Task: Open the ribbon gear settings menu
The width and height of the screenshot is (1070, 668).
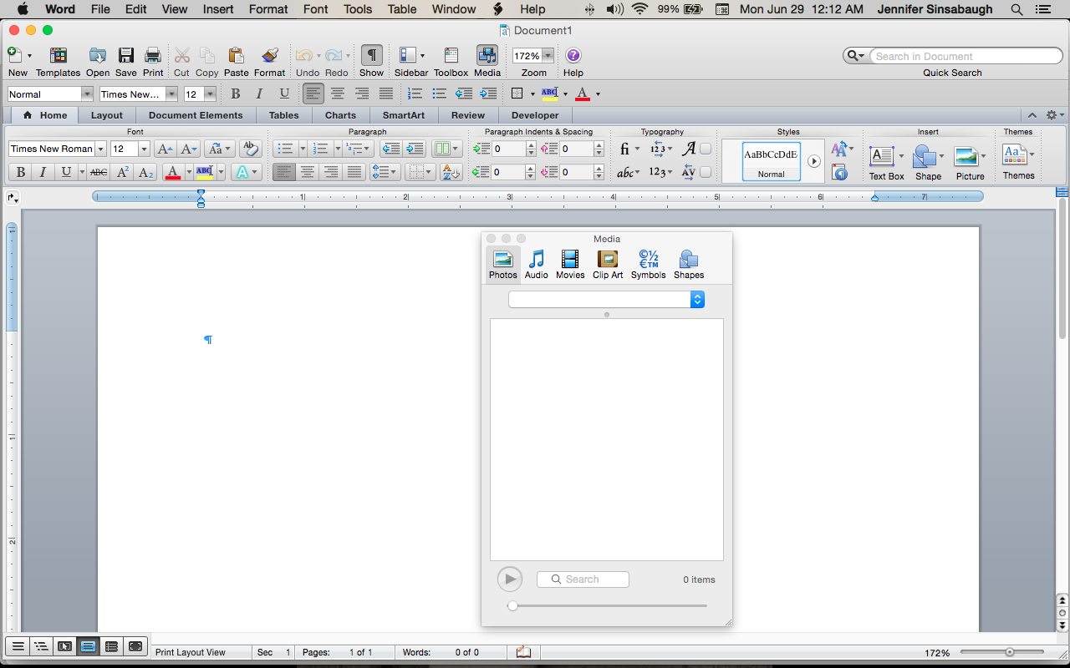Action: click(x=1055, y=115)
